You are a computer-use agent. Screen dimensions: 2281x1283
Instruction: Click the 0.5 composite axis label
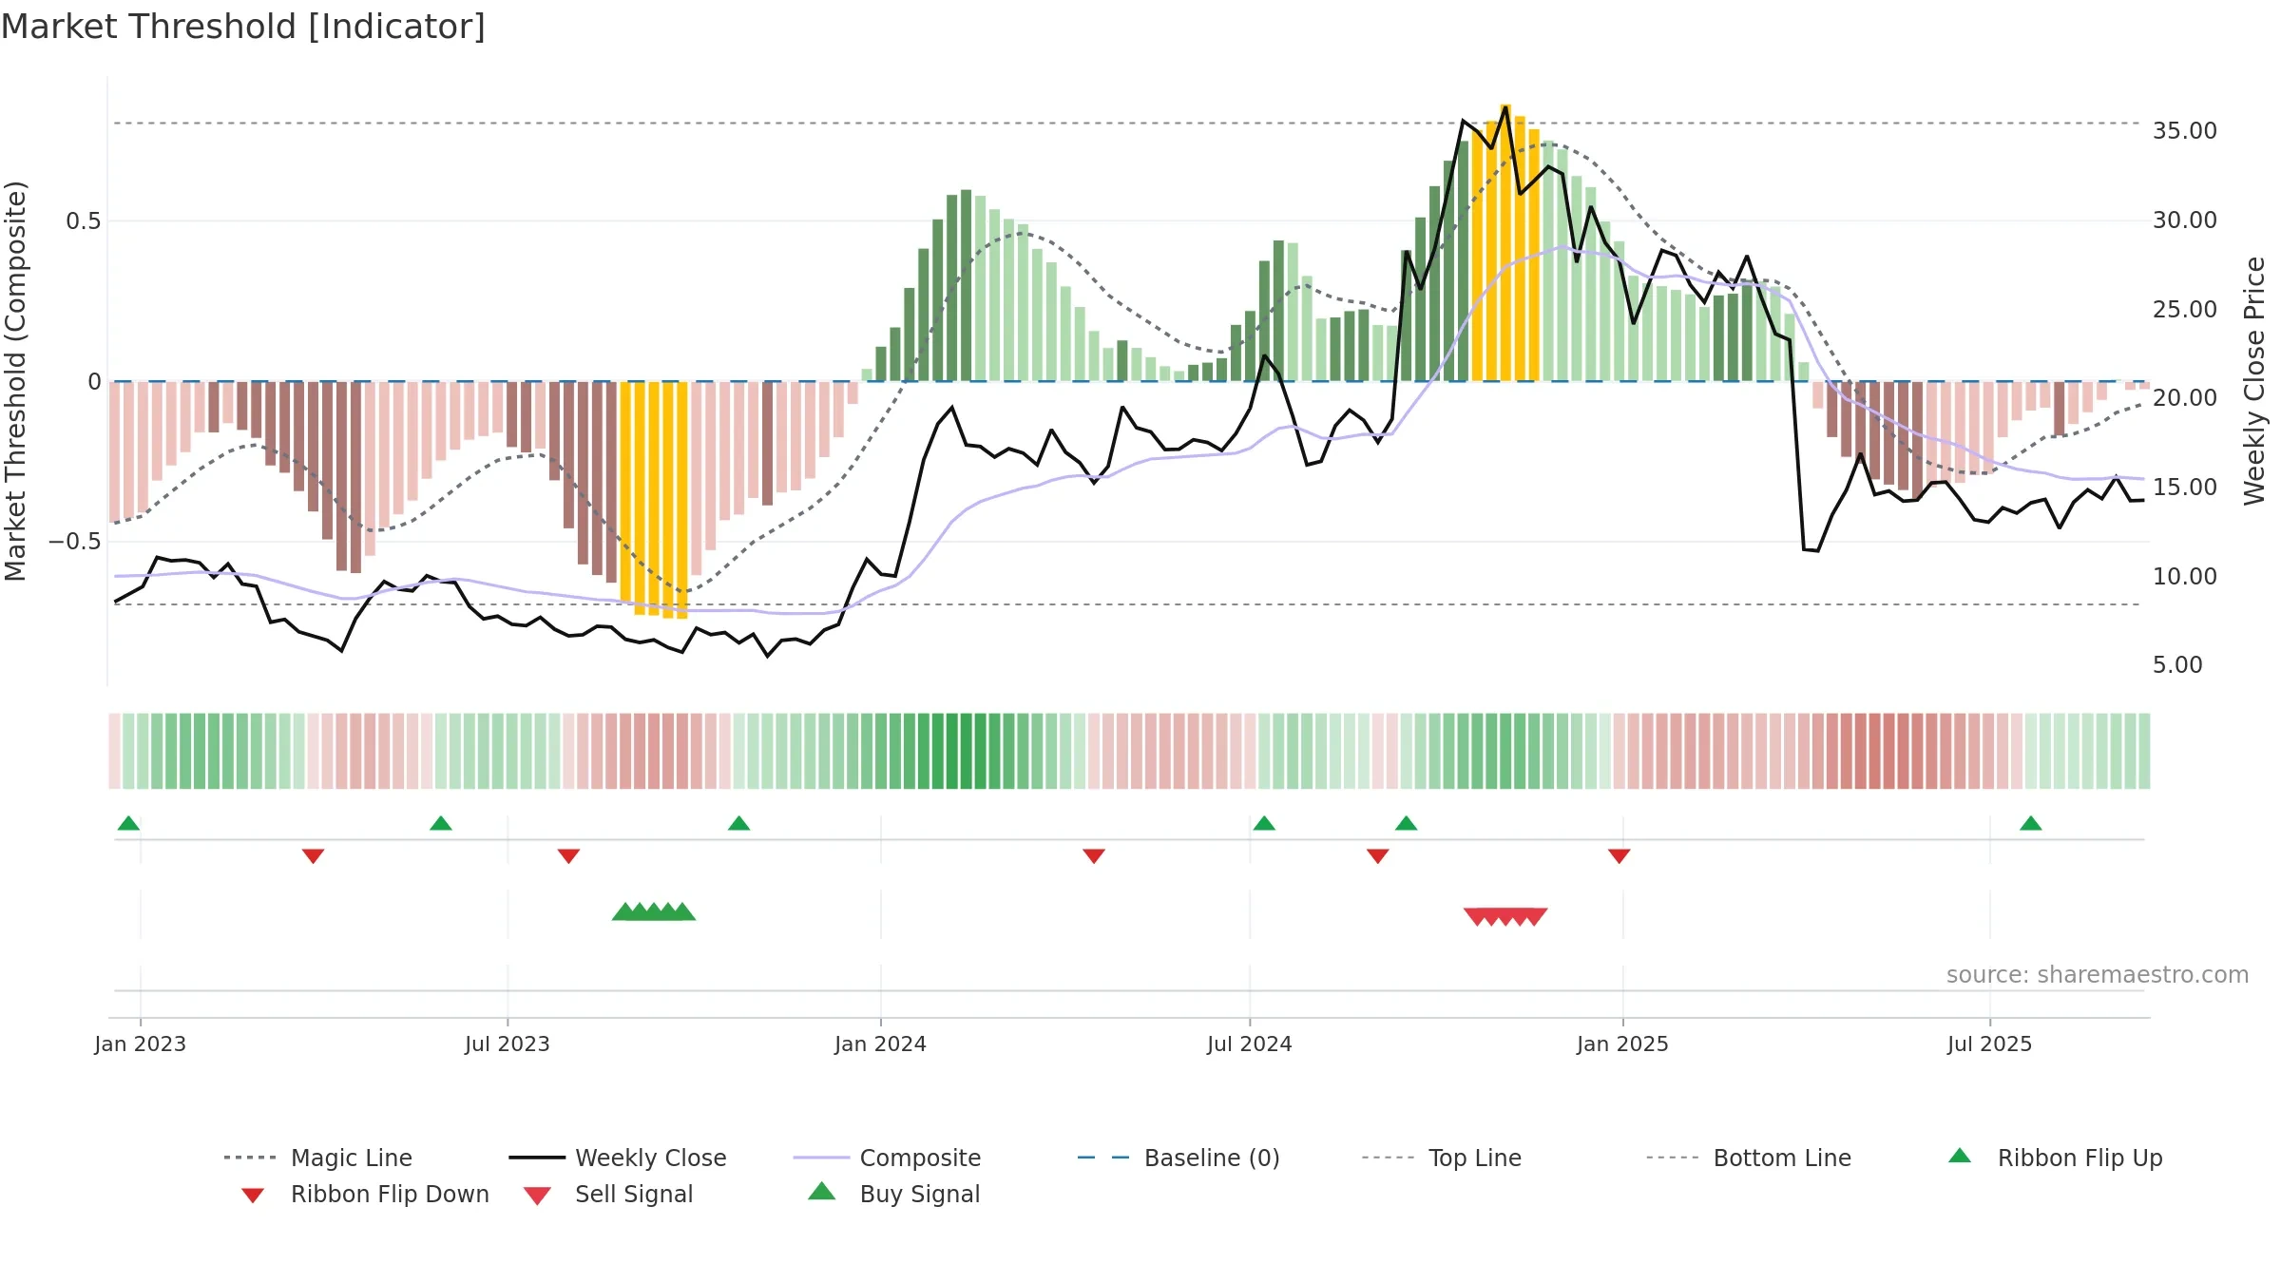point(84,221)
